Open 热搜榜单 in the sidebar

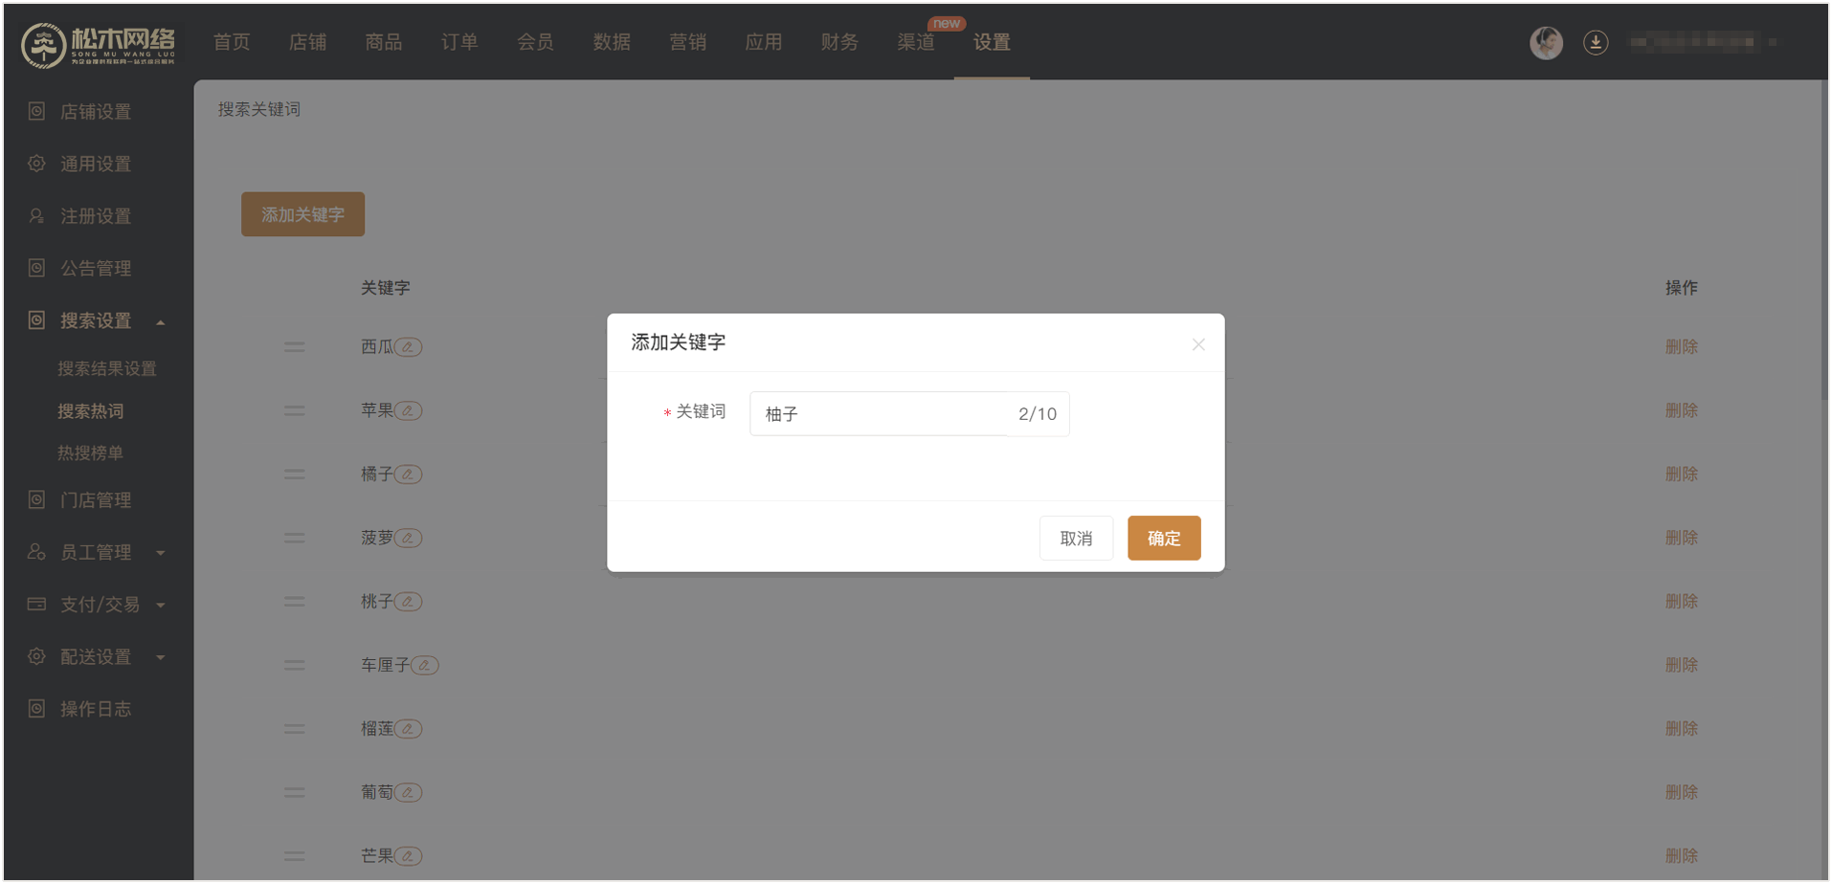(90, 453)
